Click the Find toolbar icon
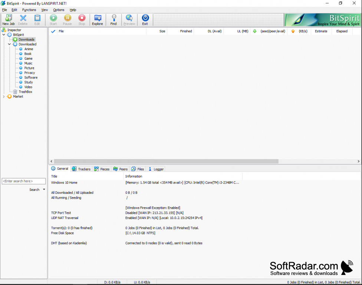Screen dimensions: 362x285 (113, 18)
